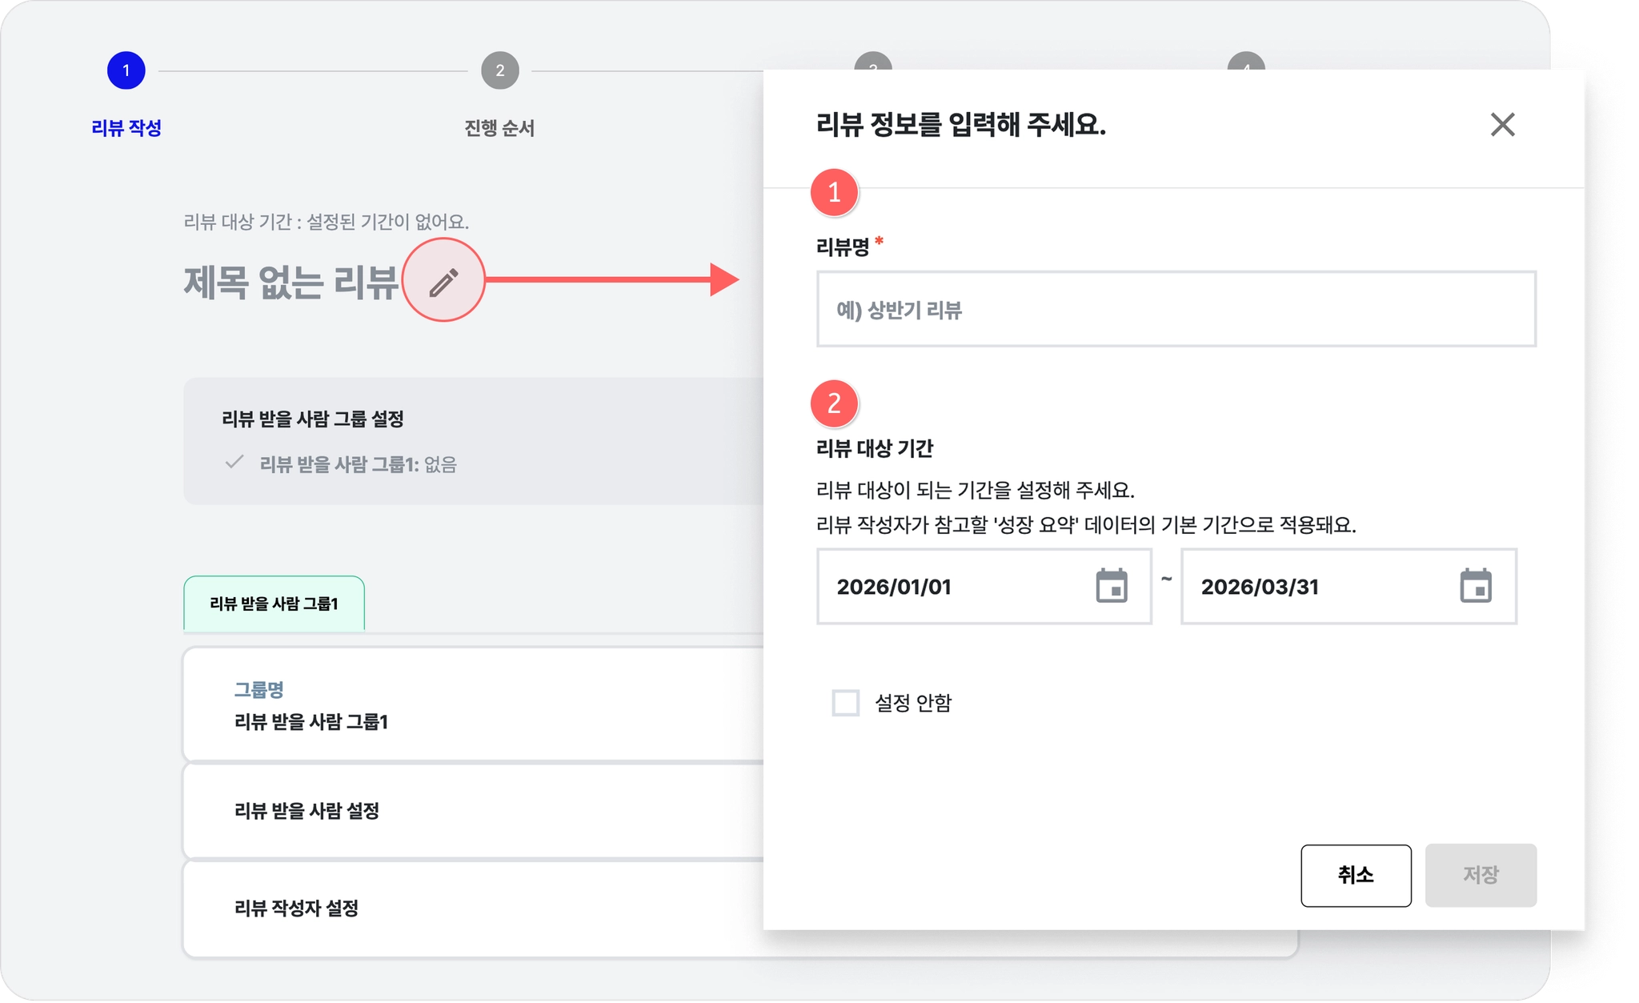Open calendar picker for start date 2026/01/01

(1111, 586)
